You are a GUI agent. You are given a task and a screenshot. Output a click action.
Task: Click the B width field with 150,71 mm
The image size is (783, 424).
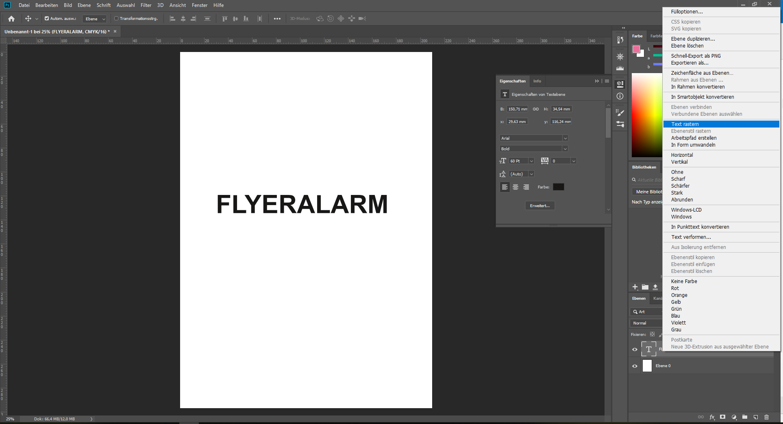pyautogui.click(x=517, y=109)
